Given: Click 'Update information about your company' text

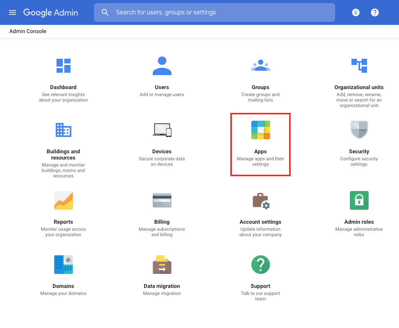Looking at the screenshot, I should 261,232.
